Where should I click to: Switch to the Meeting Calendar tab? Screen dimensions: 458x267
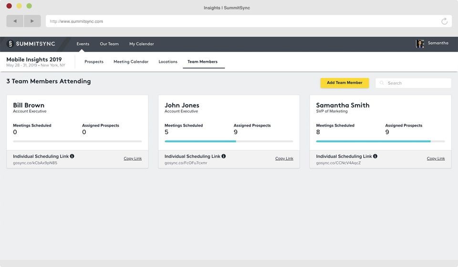coord(131,61)
